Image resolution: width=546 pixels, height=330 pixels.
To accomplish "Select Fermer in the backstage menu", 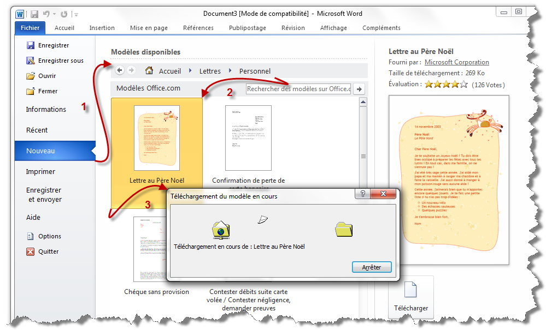I will tap(42, 91).
